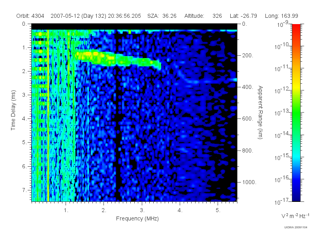Image resolution: width=316 pixels, height=237 pixels.
Task: Click the 10⁻⁹ colorbar tick label
Action: tap(283, 24)
